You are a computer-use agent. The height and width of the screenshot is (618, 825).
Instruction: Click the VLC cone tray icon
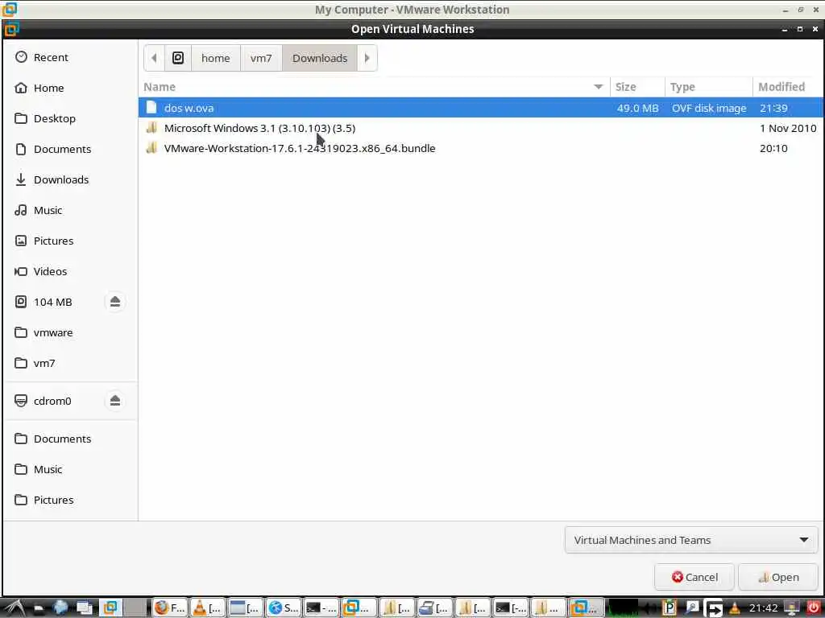pos(735,608)
